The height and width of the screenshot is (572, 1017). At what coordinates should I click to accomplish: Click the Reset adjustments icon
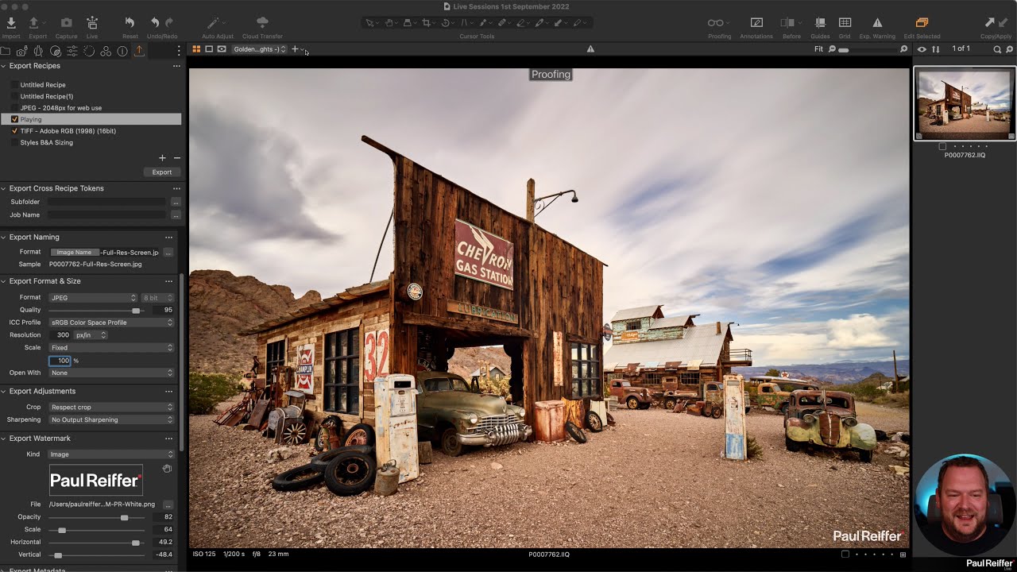130,23
